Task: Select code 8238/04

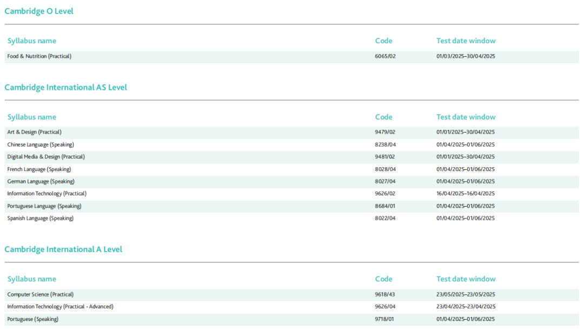Action: tap(385, 144)
